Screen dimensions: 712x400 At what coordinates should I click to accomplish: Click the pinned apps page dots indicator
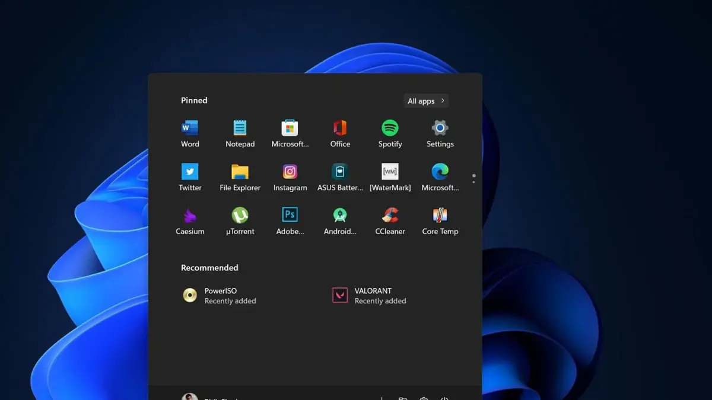473,178
